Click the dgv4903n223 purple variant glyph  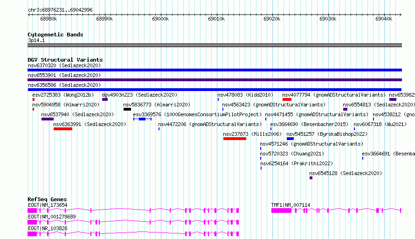point(105,99)
